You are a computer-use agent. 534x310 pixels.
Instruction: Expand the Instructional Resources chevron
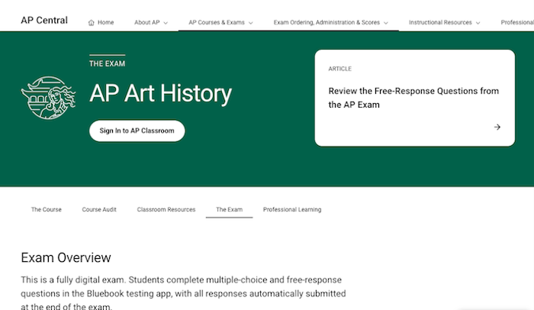click(478, 23)
